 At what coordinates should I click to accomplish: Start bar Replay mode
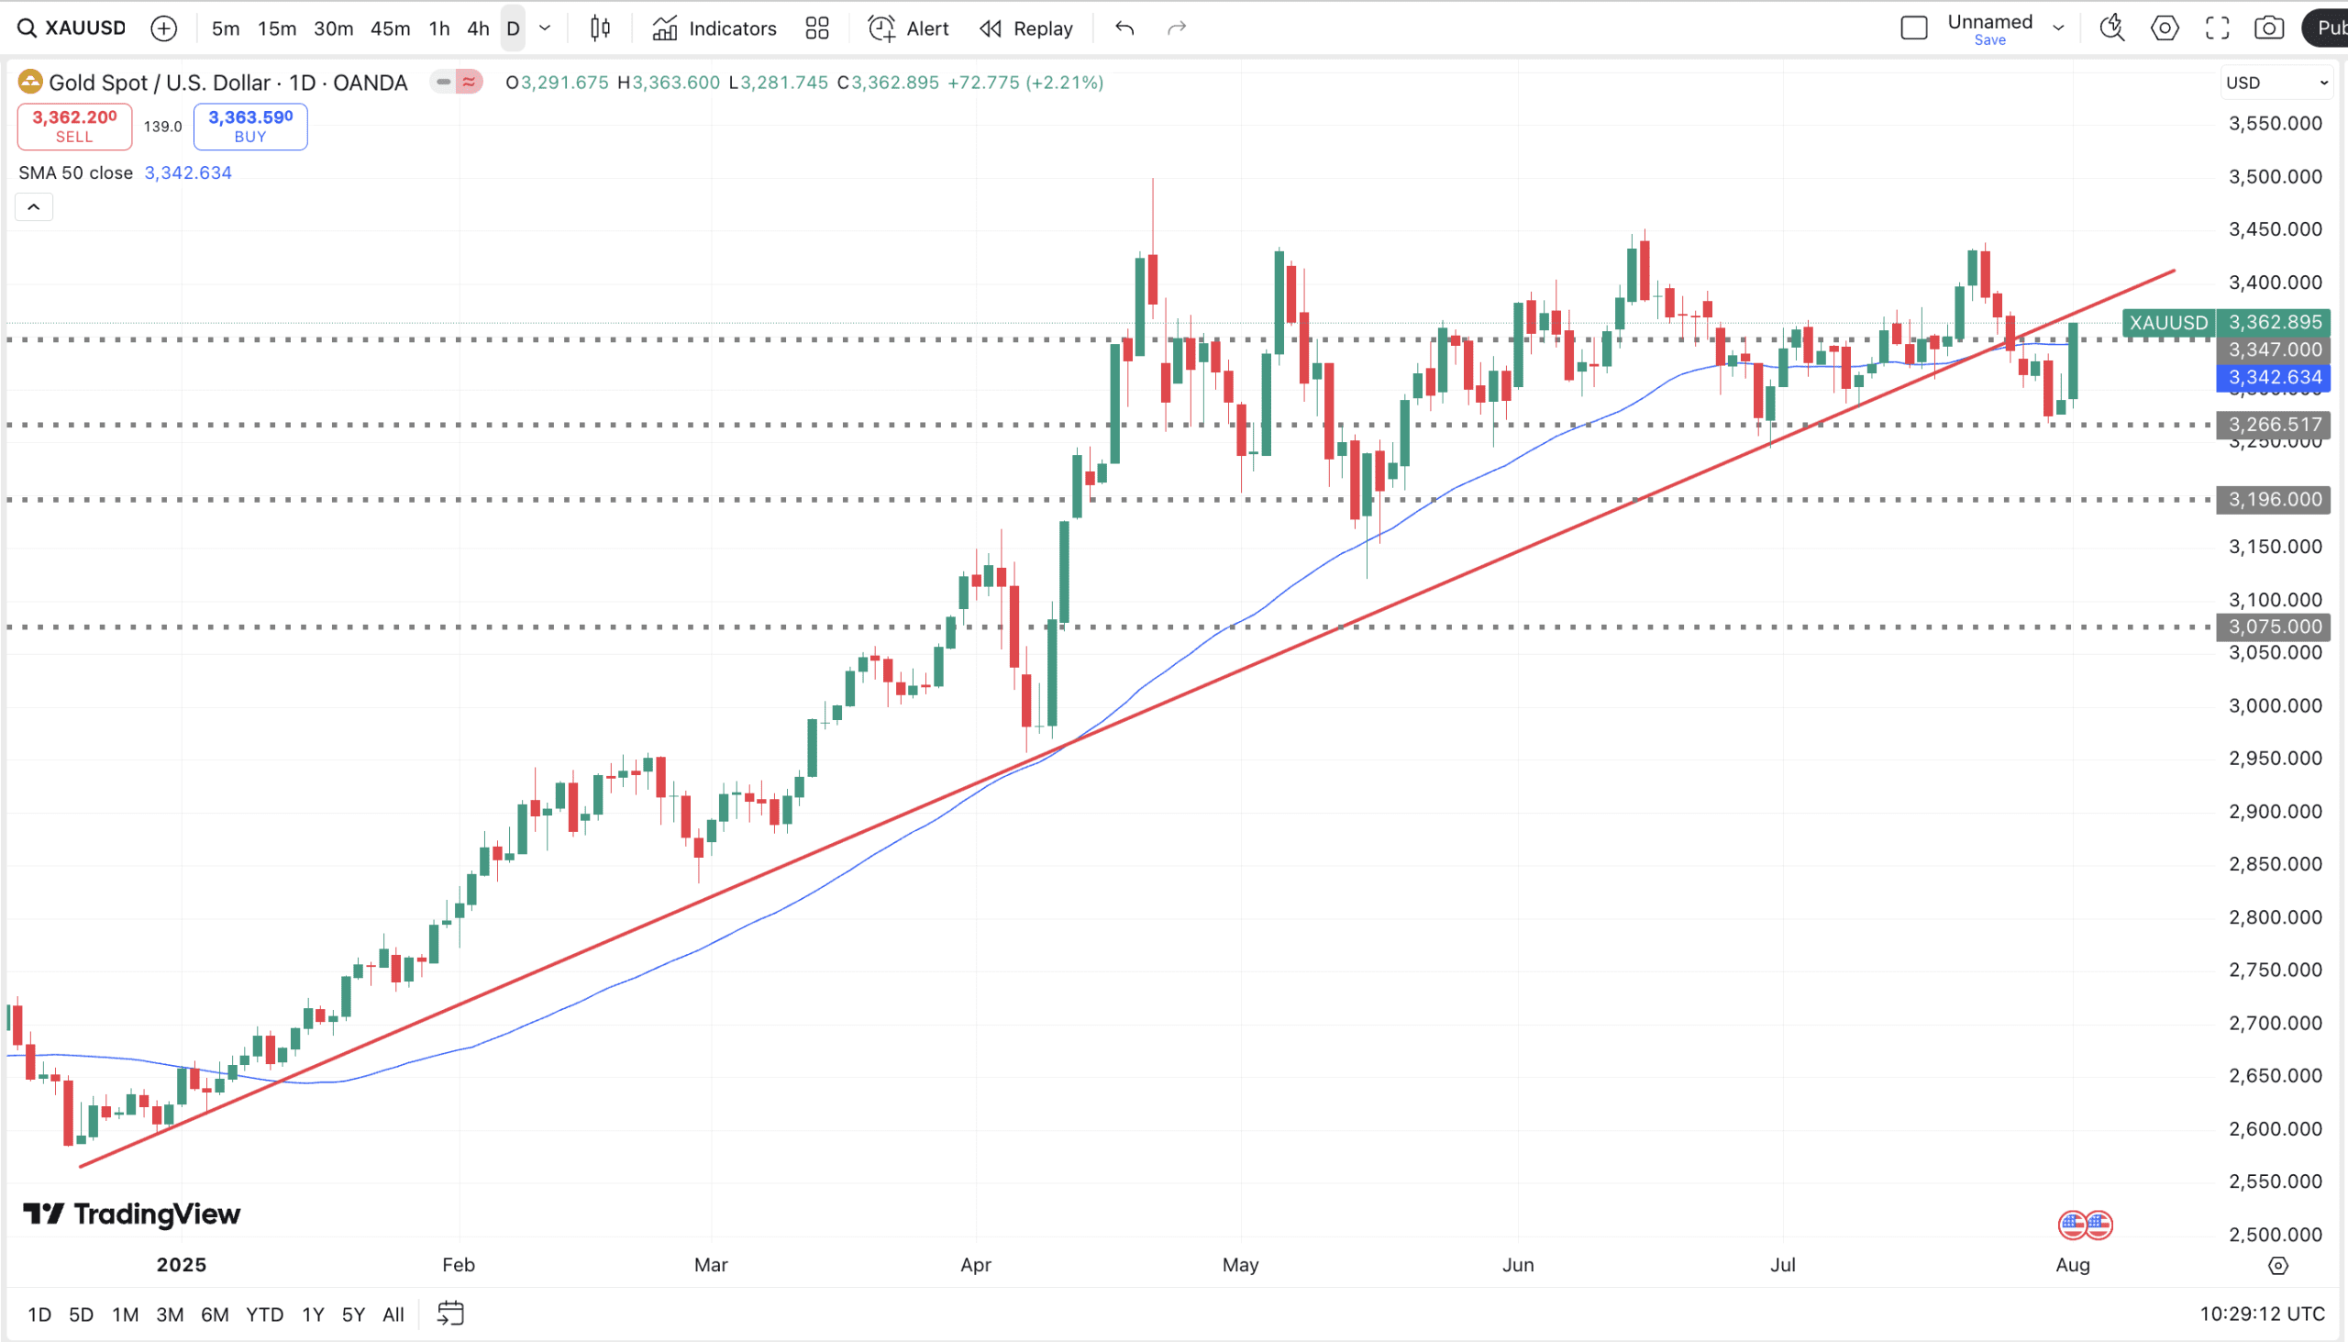[x=1025, y=28]
